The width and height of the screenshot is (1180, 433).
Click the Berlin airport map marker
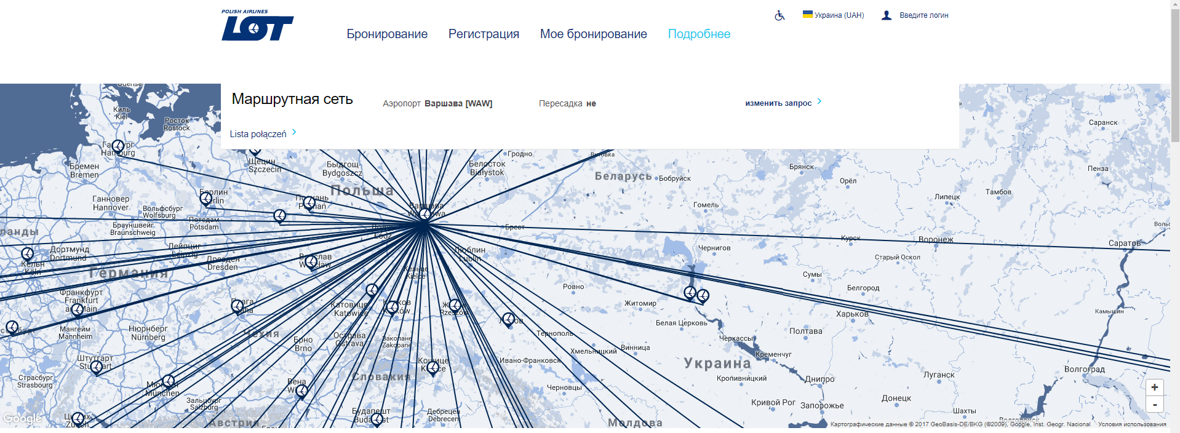pos(206,198)
